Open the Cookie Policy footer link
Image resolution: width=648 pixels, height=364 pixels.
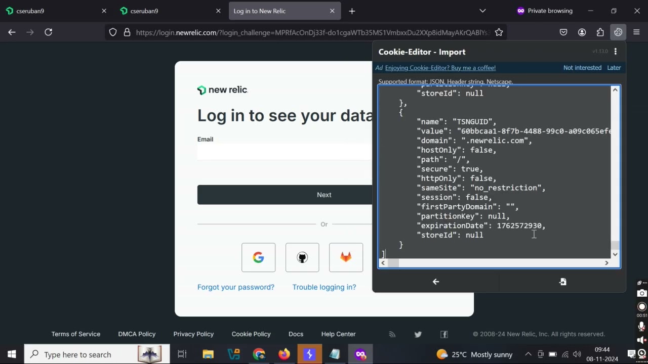point(251,334)
